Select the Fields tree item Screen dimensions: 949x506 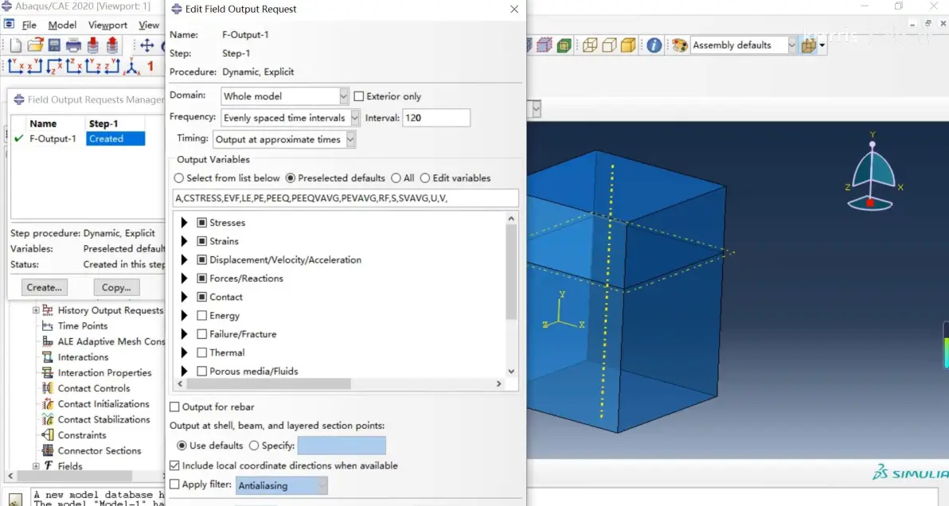pyautogui.click(x=70, y=466)
